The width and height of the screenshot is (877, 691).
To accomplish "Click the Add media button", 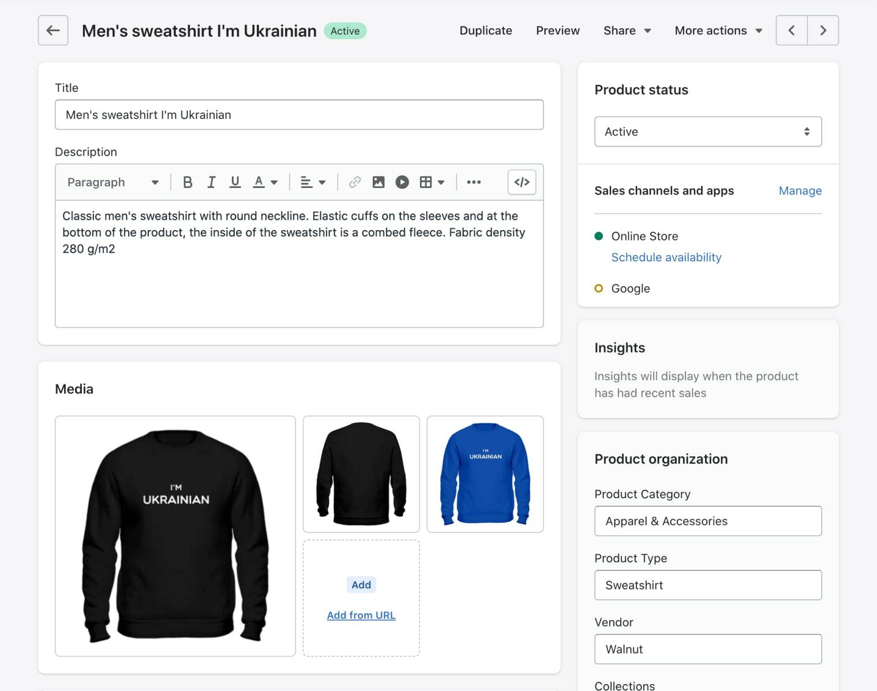I will (361, 585).
